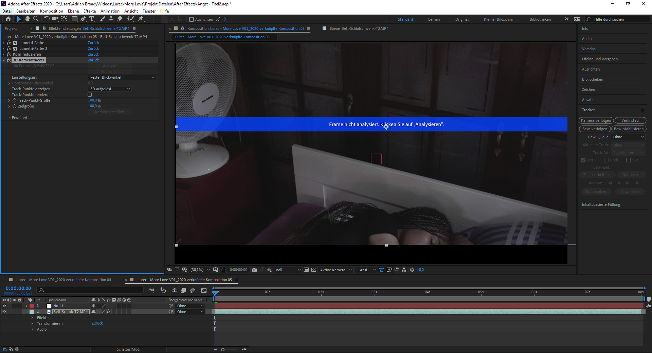Open the Bew.-Quelle dropdown in the Tracker
The image size is (652, 353).
(628, 137)
